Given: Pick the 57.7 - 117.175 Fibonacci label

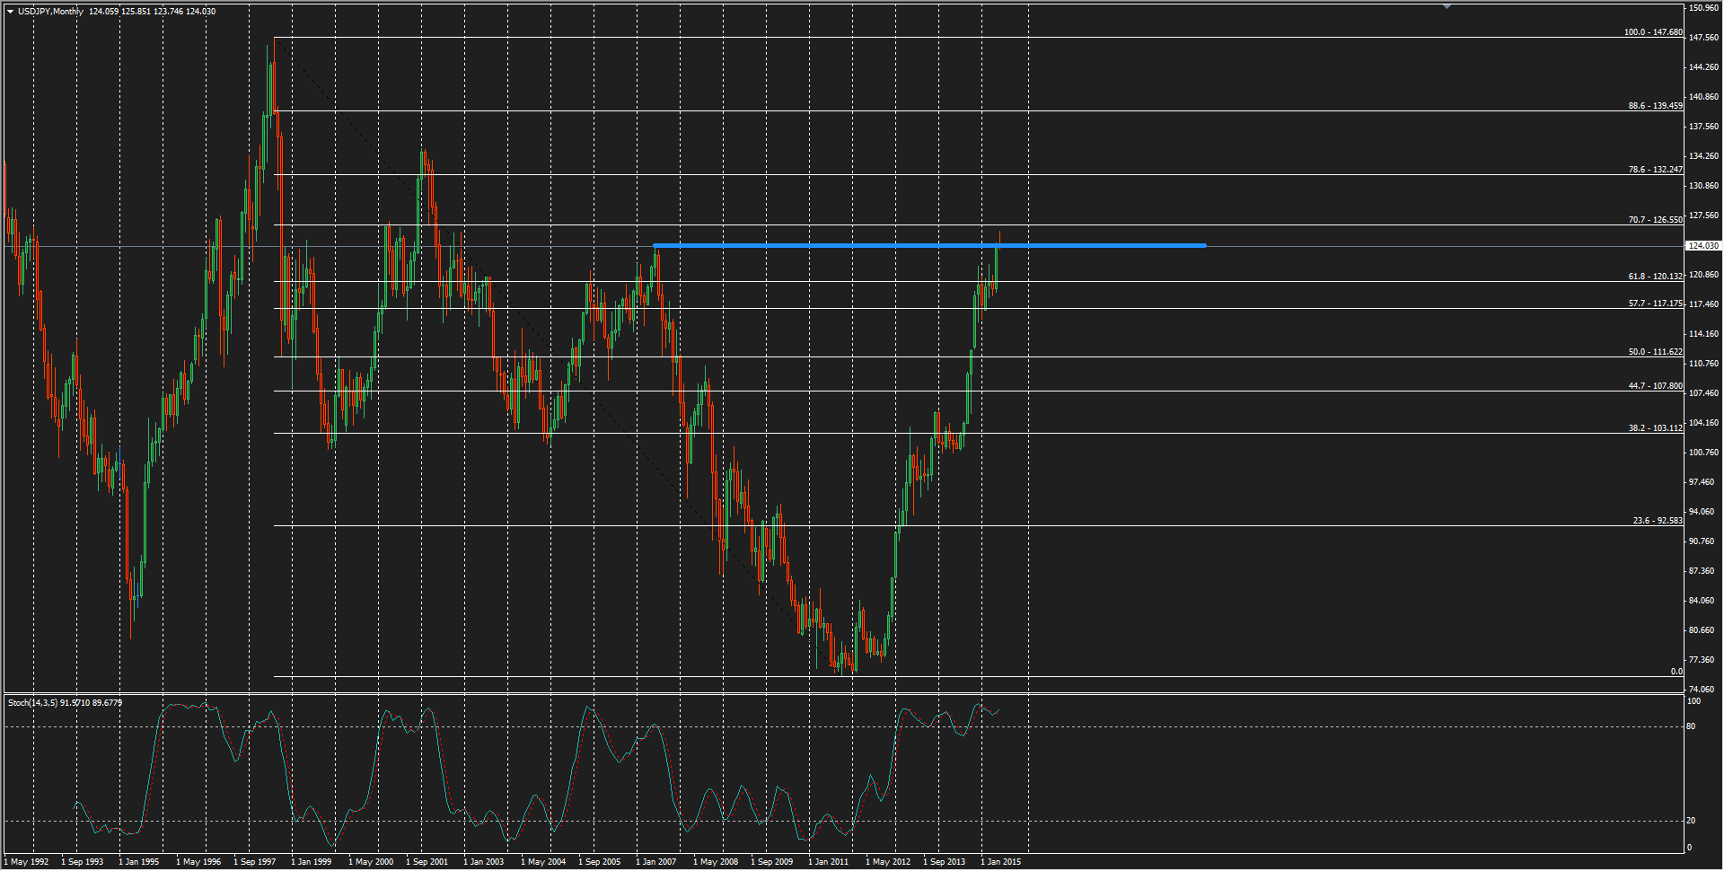Looking at the screenshot, I should coord(1655,304).
